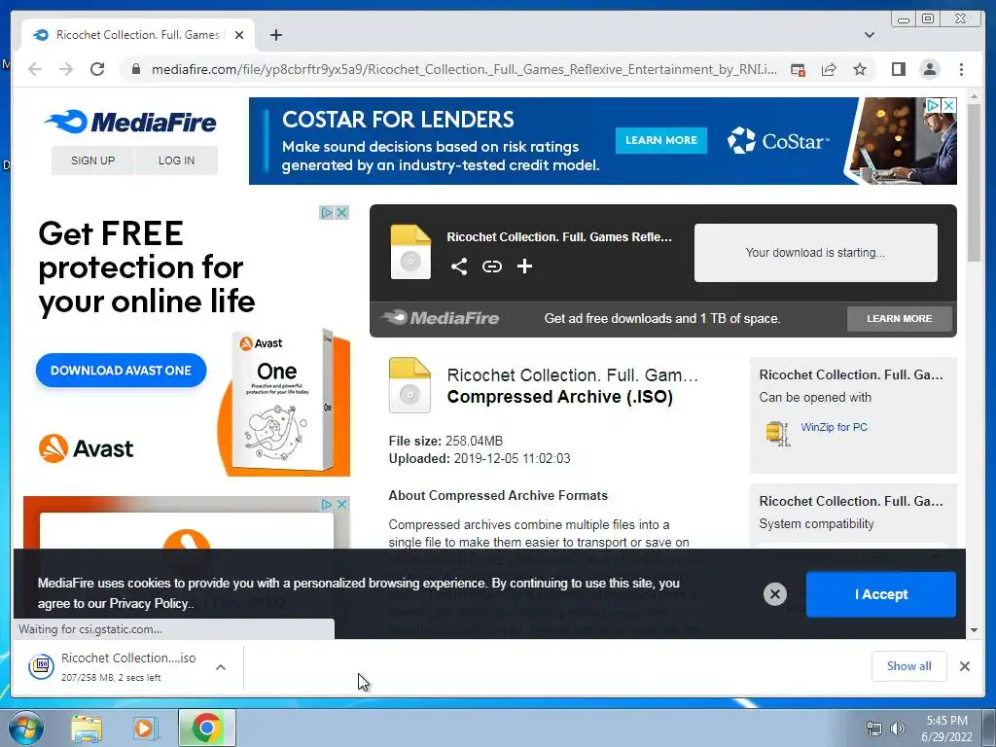
Task: Open the Windows Start menu
Action: (25, 728)
